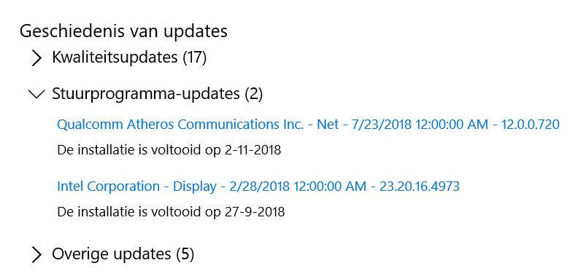Select the Overige updates (5) section label
Viewport: 573px width, 279px height.
click(x=123, y=254)
